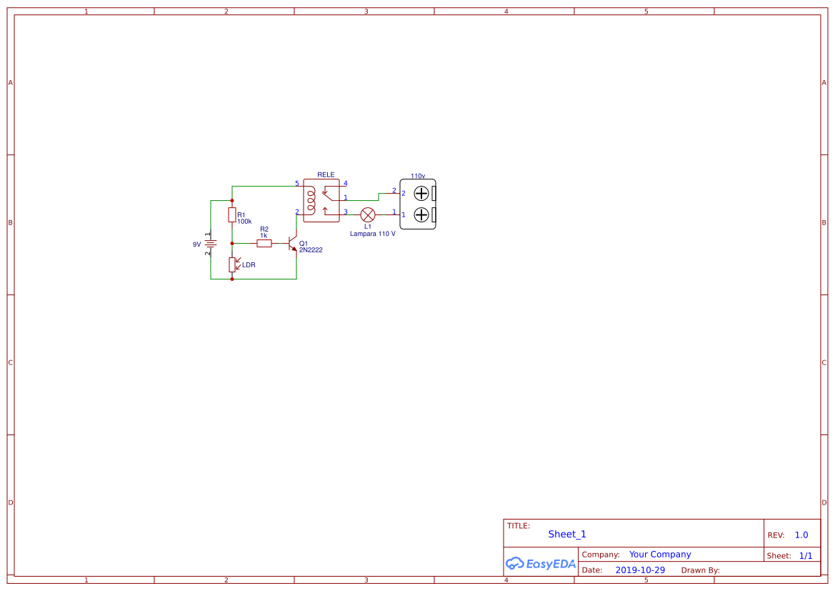Screen dimensions: 835x591
Task: Click the Sheet_1 title text
Action: coord(566,534)
